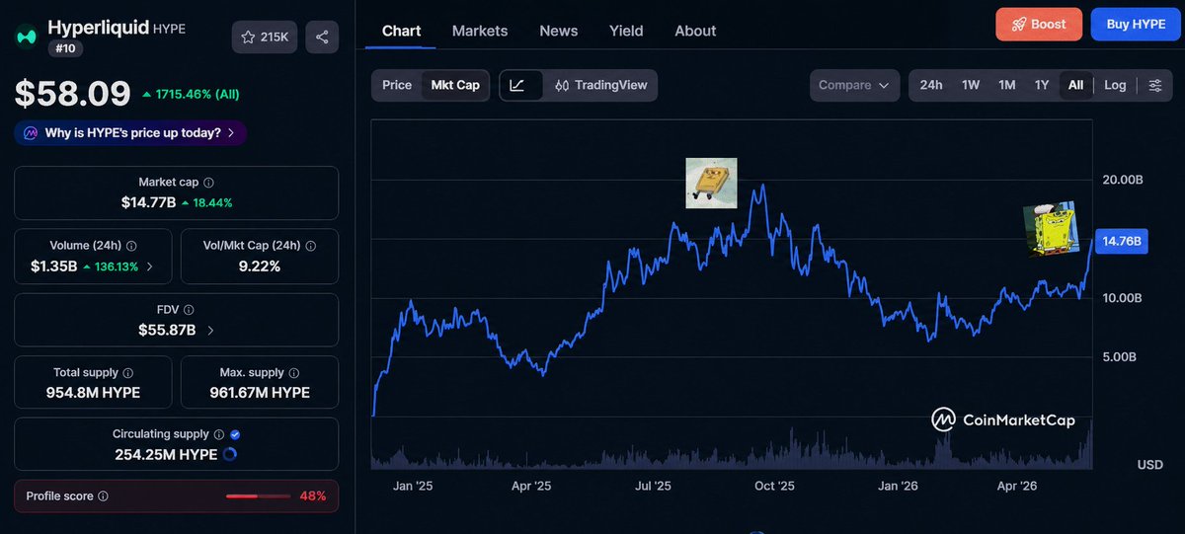Open the News tab

point(559,31)
